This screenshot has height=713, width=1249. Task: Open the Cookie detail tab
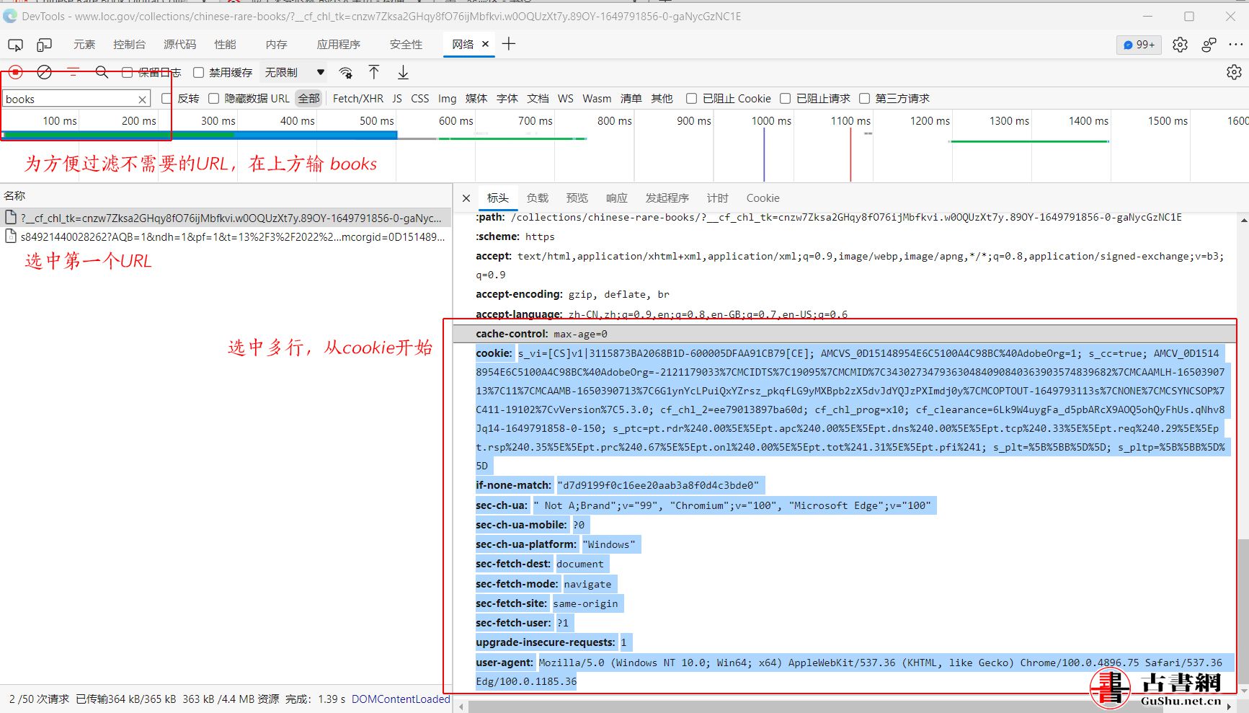763,198
